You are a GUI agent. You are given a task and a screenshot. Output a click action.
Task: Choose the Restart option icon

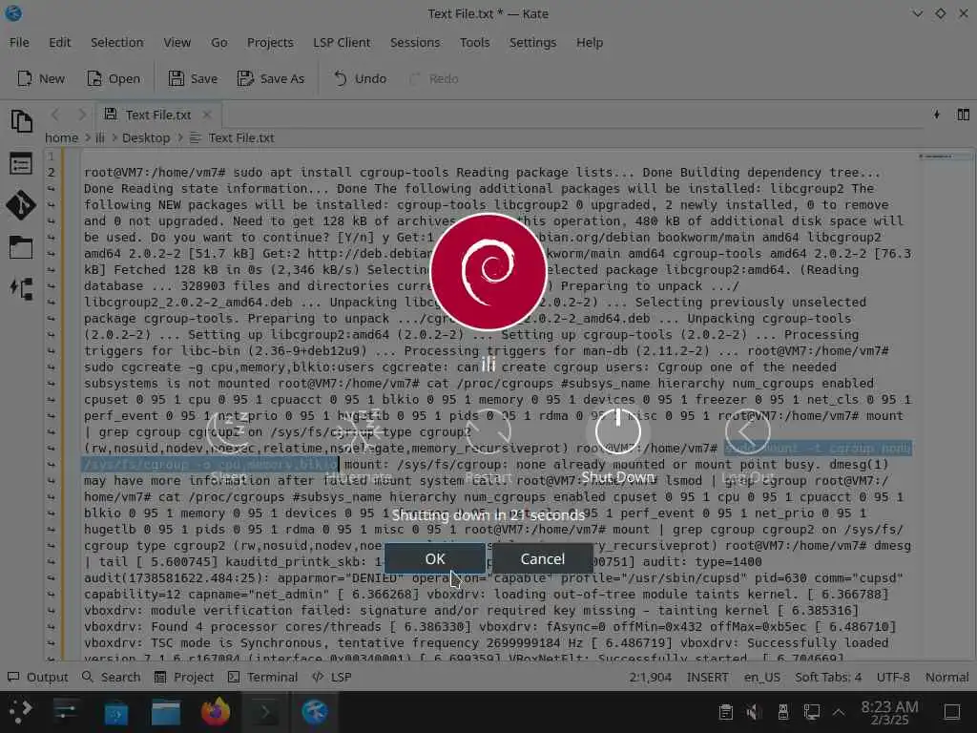coord(488,430)
